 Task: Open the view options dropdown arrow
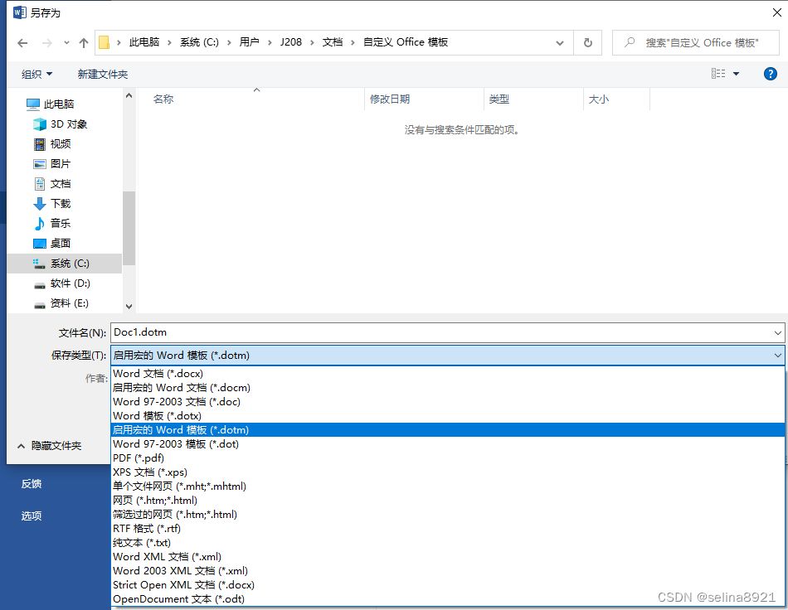[x=737, y=74]
